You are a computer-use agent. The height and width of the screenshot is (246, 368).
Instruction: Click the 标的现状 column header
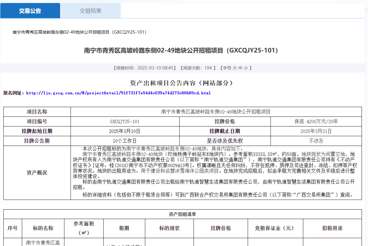pyautogui.click(x=169, y=228)
